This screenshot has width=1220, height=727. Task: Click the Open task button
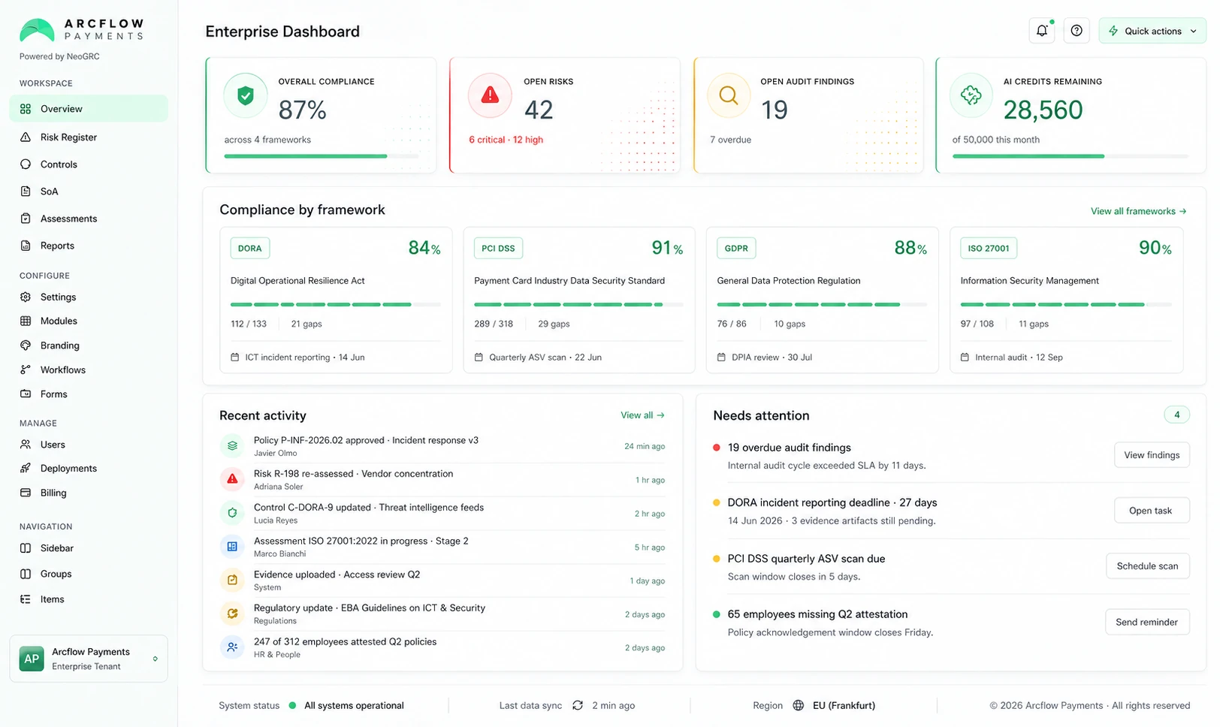[1152, 511]
